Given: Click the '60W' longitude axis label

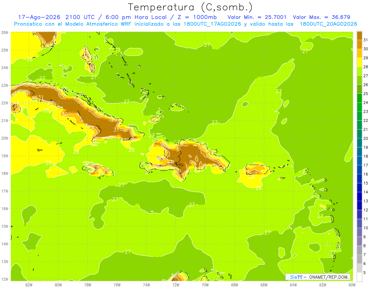Looking at the screenshot, I should 352,285.
